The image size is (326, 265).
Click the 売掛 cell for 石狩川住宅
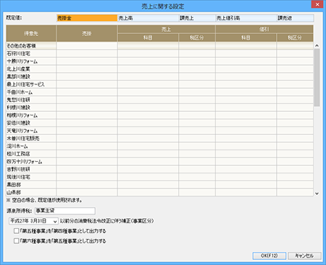pos(87,53)
